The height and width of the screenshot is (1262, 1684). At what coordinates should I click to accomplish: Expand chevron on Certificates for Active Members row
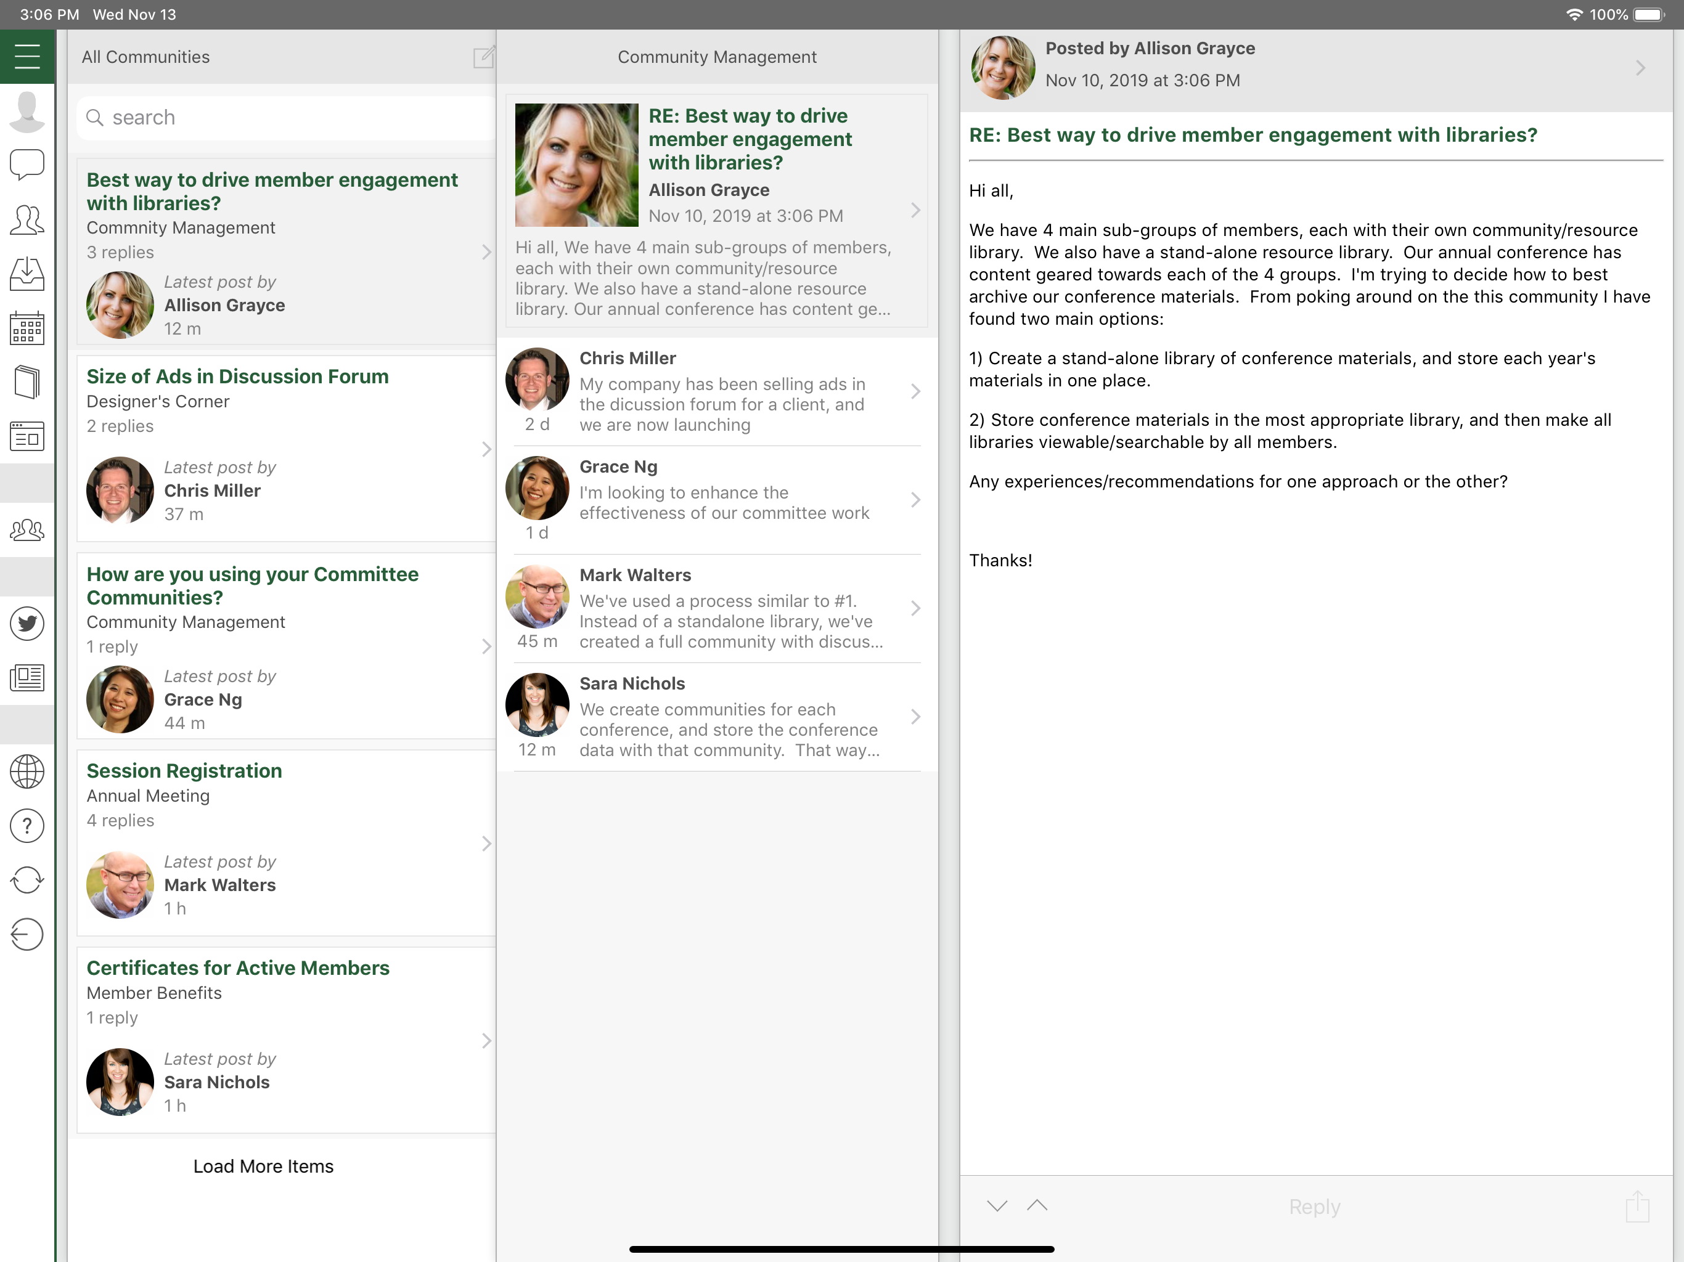(486, 1041)
